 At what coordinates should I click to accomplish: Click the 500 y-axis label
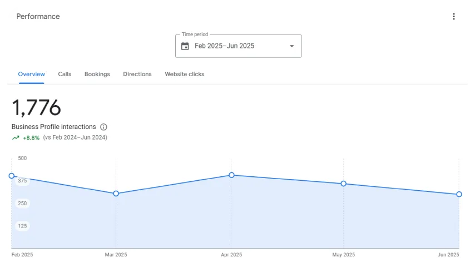tap(22, 158)
